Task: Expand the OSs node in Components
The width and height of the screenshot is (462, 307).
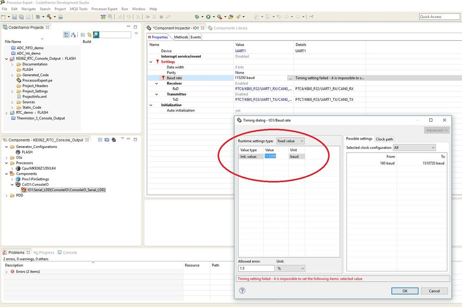Action: click(x=6, y=158)
